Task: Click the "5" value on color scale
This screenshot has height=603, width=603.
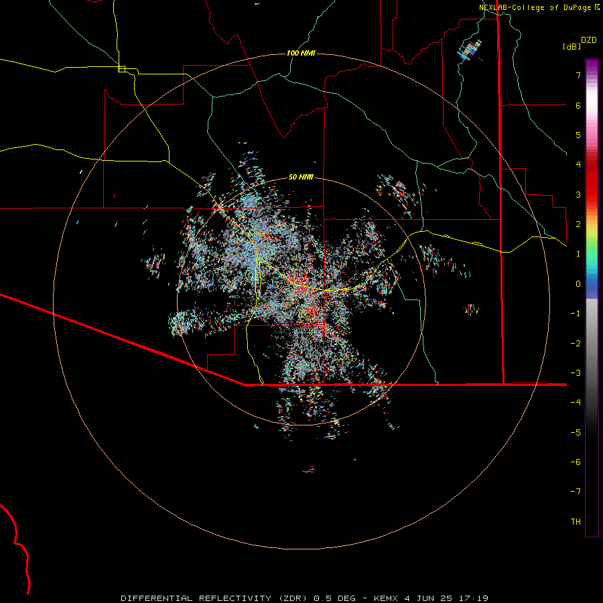Action: click(578, 135)
